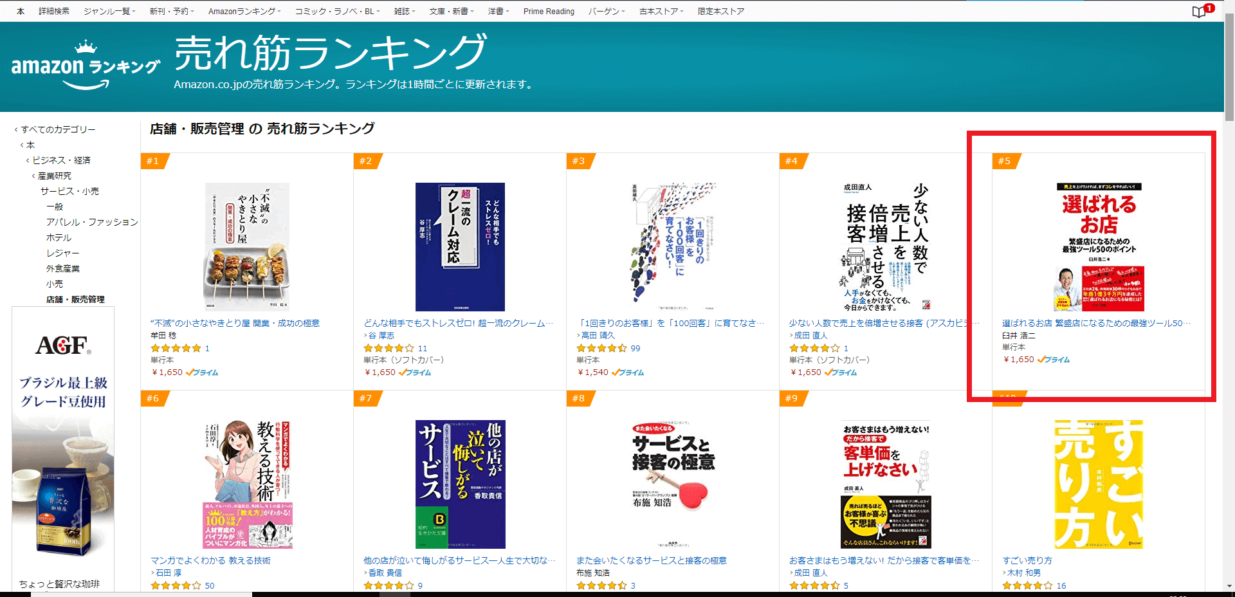This screenshot has height=597, width=1235.
Task: Click the #1 rank badge
Action: tap(154, 161)
